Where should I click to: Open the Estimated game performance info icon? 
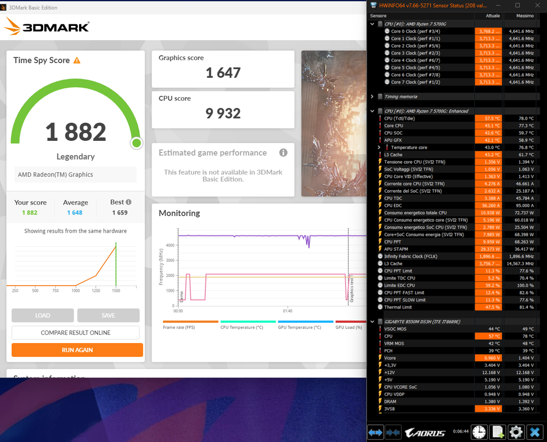283,152
